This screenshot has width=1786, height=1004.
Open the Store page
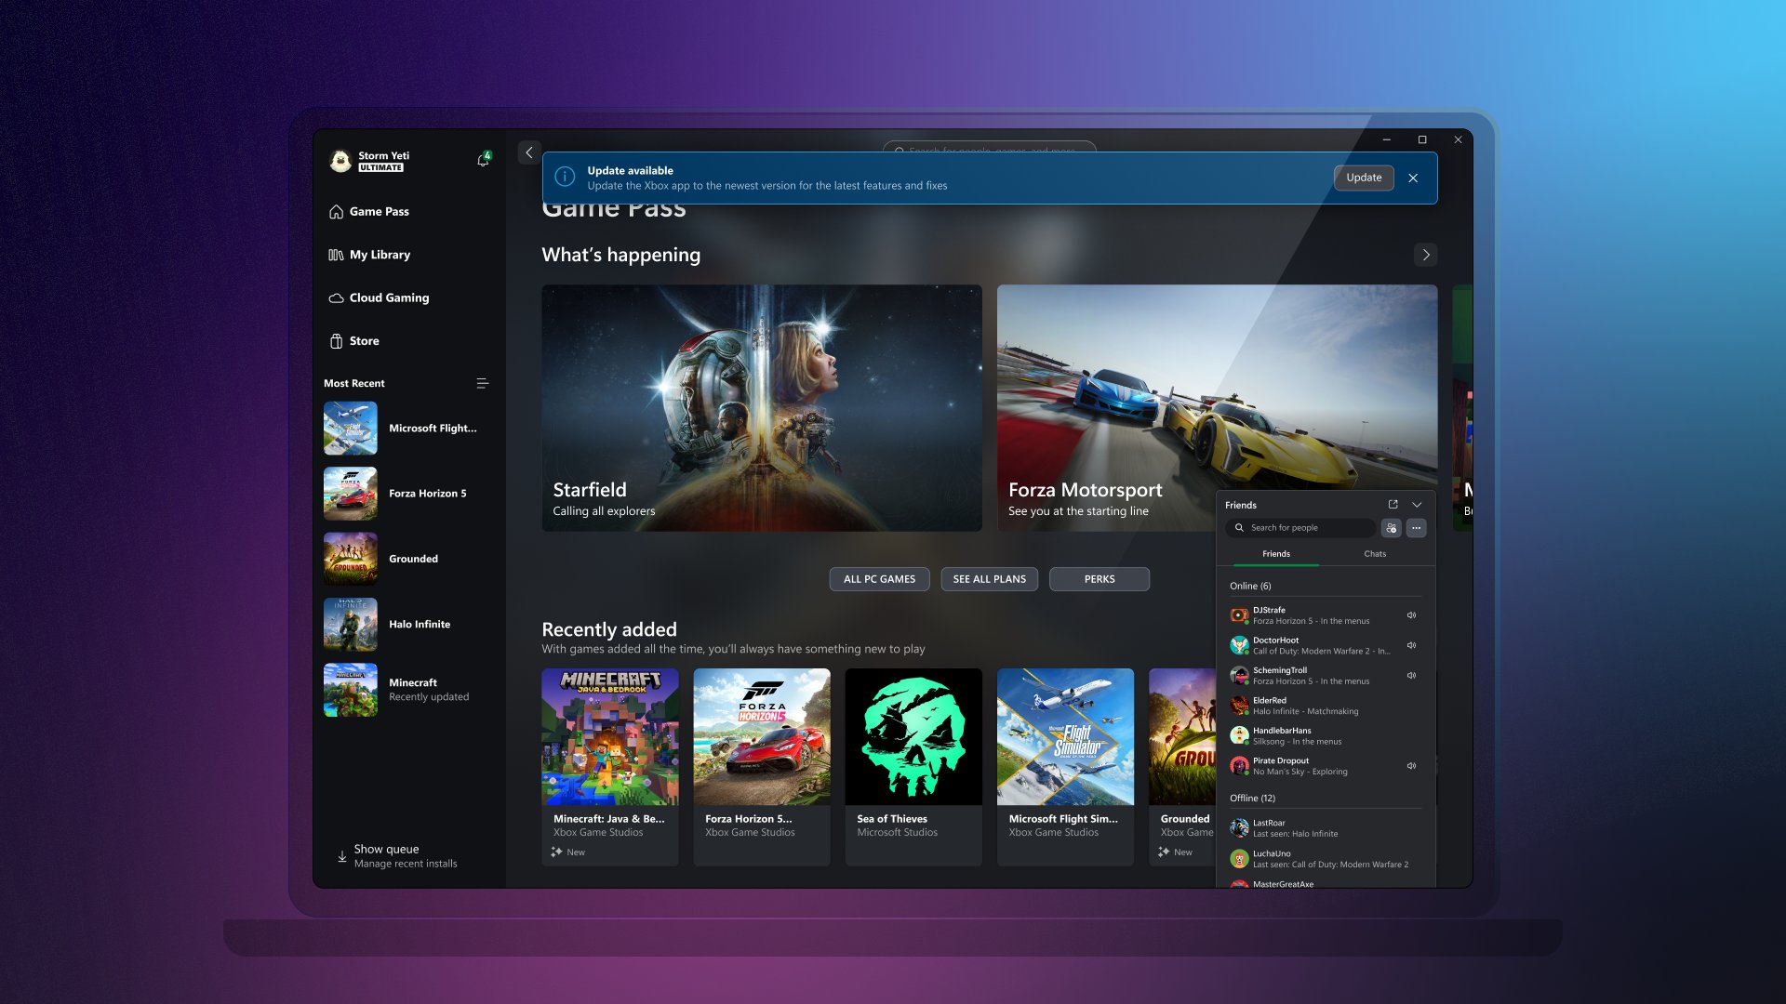(364, 341)
